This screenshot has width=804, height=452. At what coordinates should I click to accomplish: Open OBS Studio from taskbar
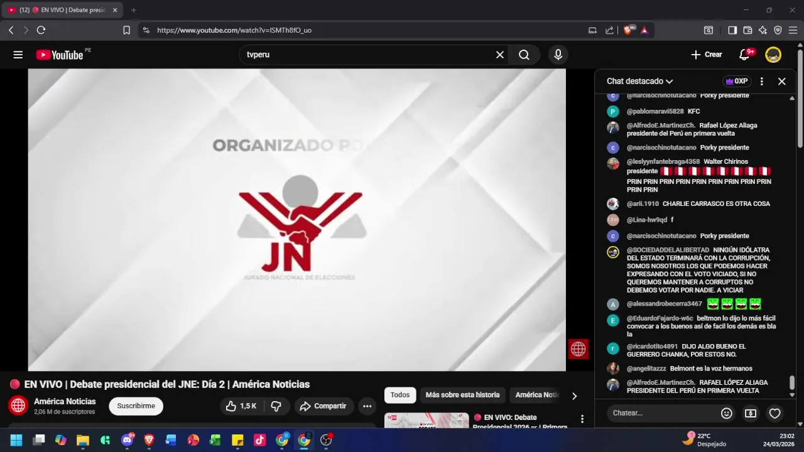[x=326, y=440]
